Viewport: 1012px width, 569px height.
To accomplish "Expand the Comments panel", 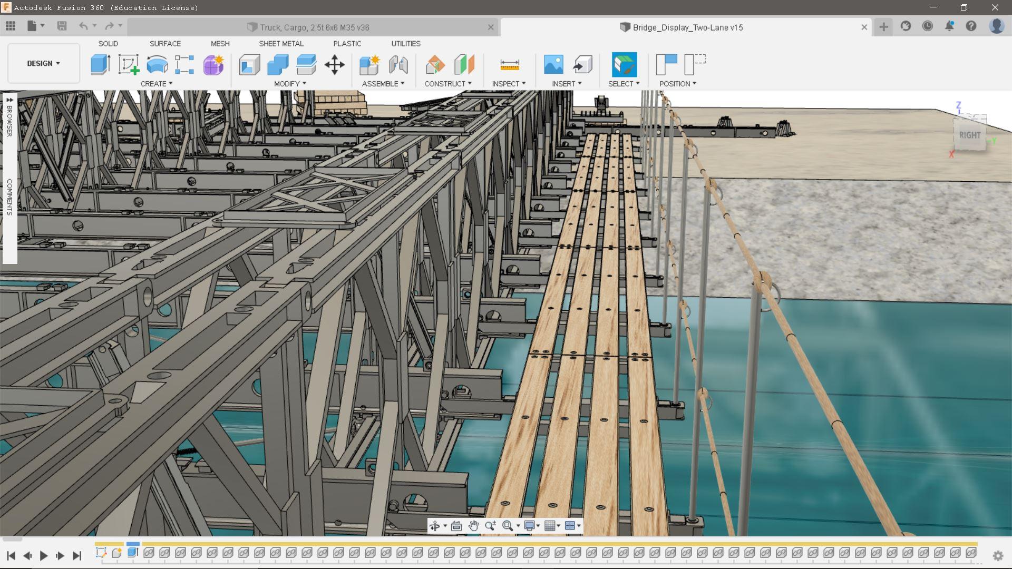I will pos(9,197).
